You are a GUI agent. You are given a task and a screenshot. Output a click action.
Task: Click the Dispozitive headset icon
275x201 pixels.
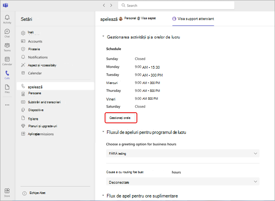[x=23, y=110]
